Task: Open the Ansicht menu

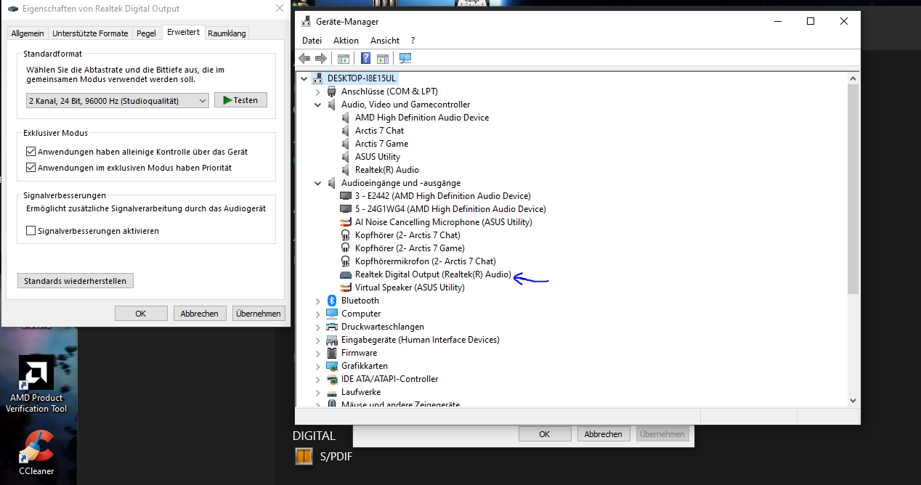Action: coord(385,41)
